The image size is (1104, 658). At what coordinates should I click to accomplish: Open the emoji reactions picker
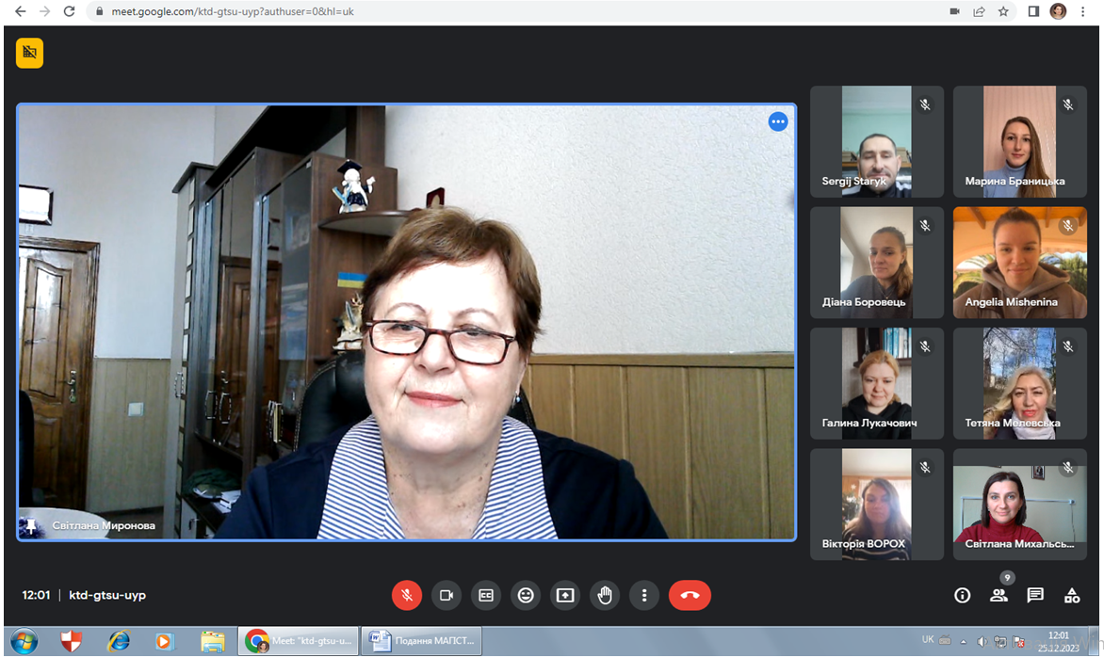526,595
